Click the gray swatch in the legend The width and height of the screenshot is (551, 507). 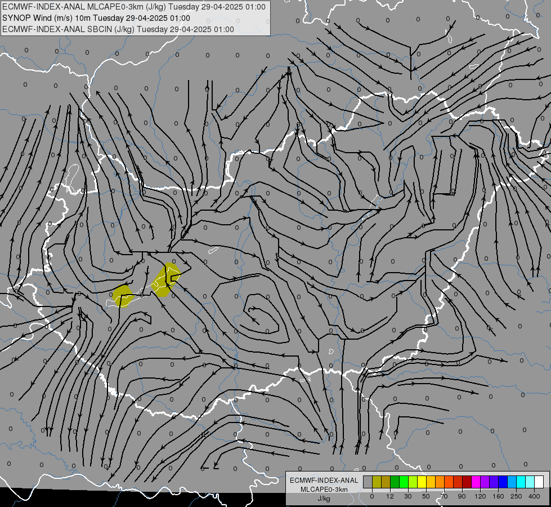point(368,482)
